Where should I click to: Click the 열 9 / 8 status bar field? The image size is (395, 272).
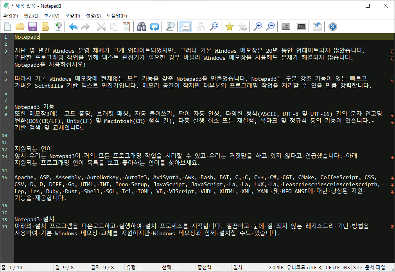pyautogui.click(x=72, y=267)
